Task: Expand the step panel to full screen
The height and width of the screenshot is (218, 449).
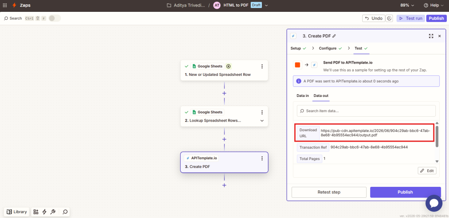Action: [x=431, y=36]
